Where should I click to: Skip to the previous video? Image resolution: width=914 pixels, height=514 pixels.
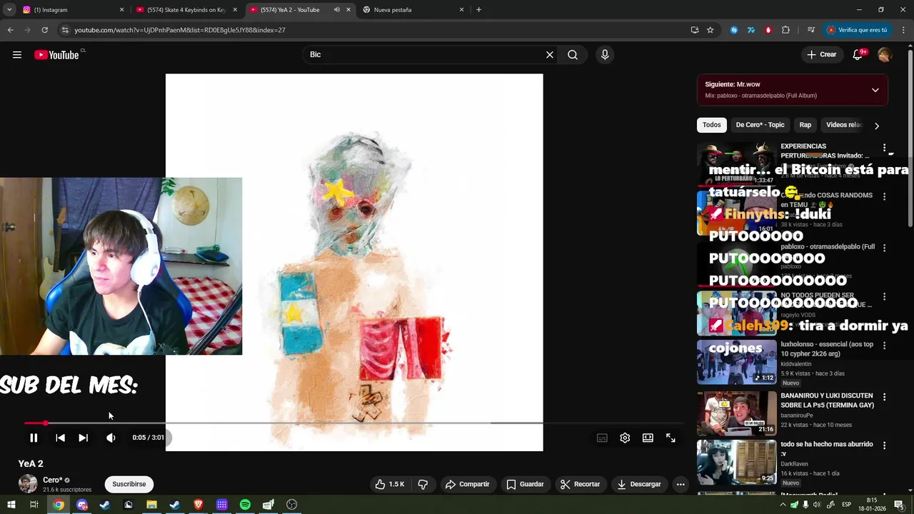point(60,438)
